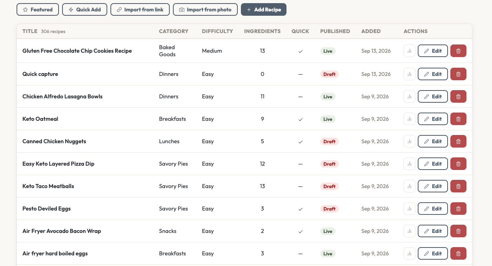Image resolution: width=492 pixels, height=266 pixels.
Task: Edit Easy Keto Layered Pizza Dip
Action: (433, 164)
